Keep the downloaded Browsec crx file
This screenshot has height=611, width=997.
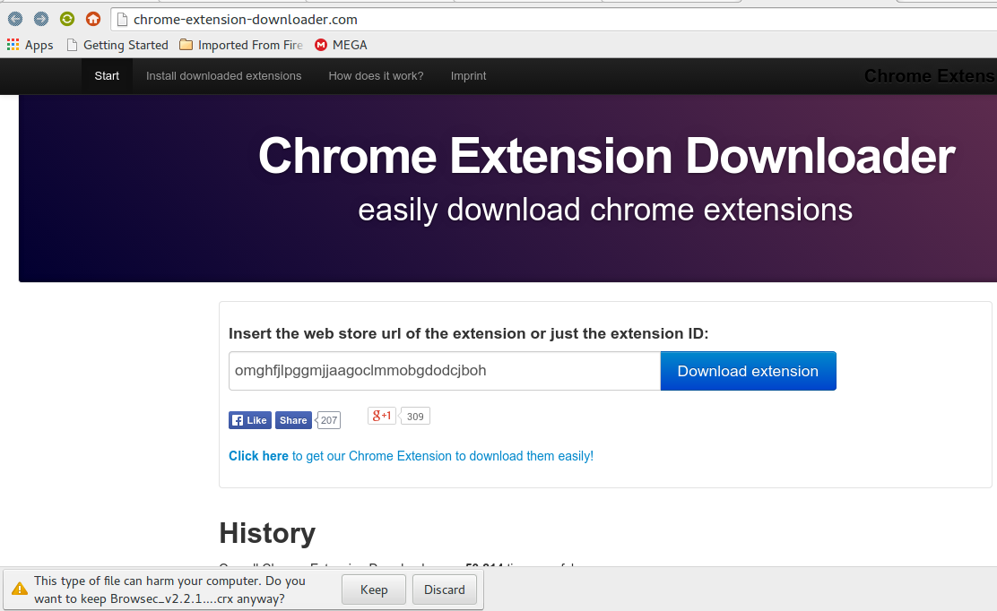pyautogui.click(x=374, y=589)
